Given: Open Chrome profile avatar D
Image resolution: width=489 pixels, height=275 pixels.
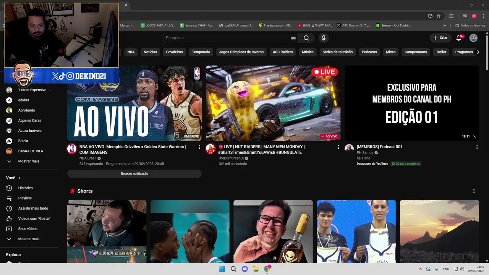Looking at the screenshot, I should point(474,16).
